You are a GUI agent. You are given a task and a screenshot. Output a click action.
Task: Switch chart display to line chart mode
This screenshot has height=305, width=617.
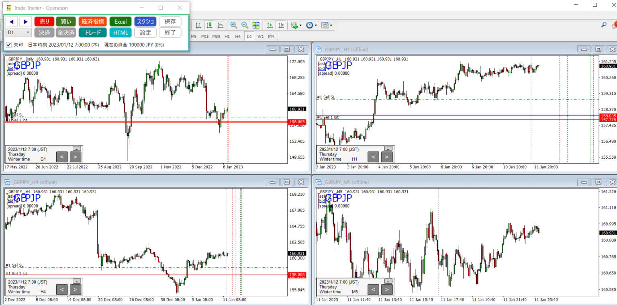221,25
